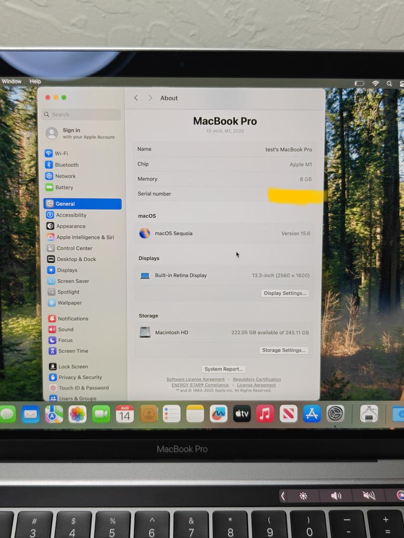Open Notes from the Dock

[x=195, y=414]
